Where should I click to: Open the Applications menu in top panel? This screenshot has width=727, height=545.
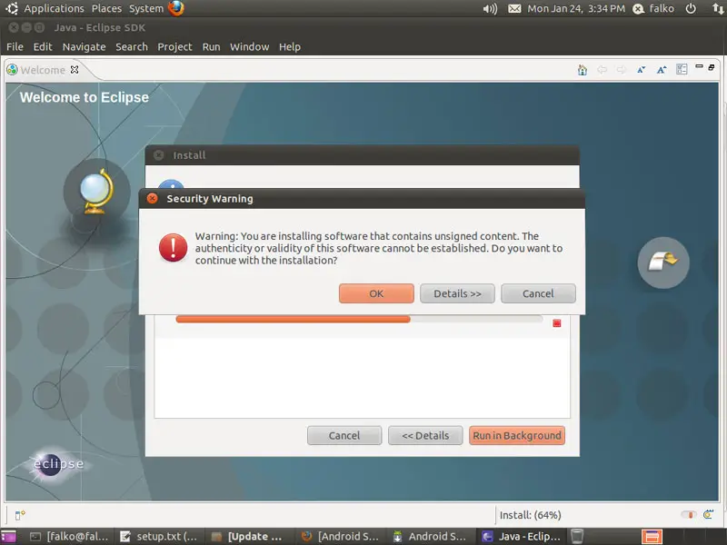point(54,8)
